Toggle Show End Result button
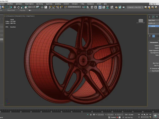Screen dimensions: 159x119 [x=154, y=36]
